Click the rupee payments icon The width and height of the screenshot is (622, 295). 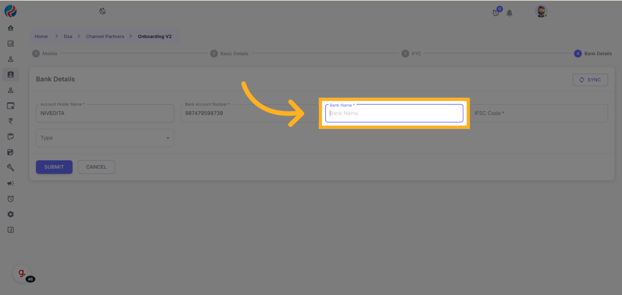pyautogui.click(x=11, y=121)
